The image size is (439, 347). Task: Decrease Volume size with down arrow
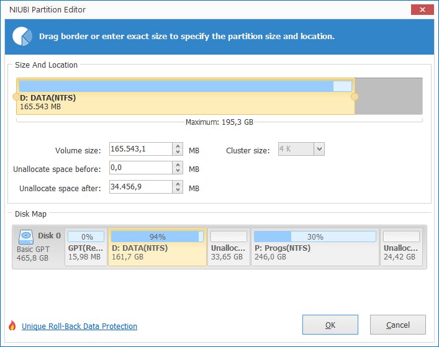178,152
